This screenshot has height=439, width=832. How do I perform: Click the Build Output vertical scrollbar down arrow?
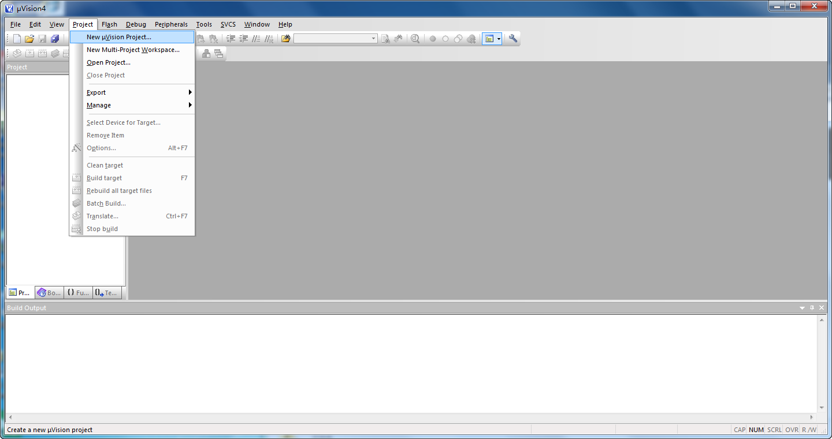pyautogui.click(x=822, y=408)
